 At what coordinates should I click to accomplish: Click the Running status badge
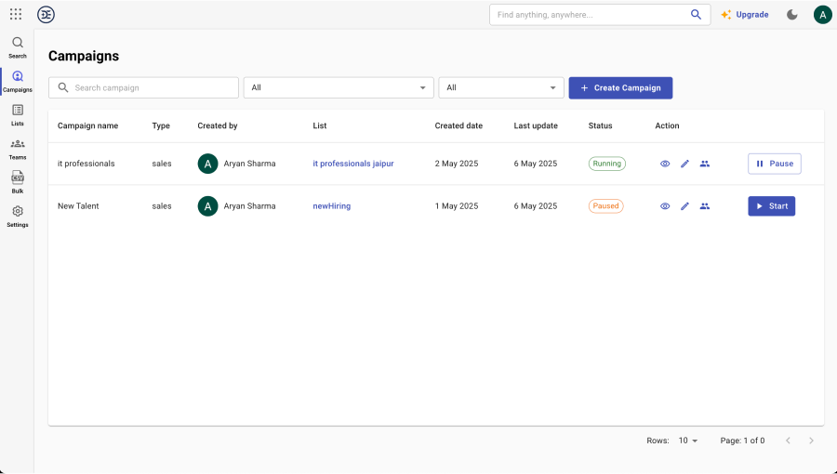tap(607, 164)
